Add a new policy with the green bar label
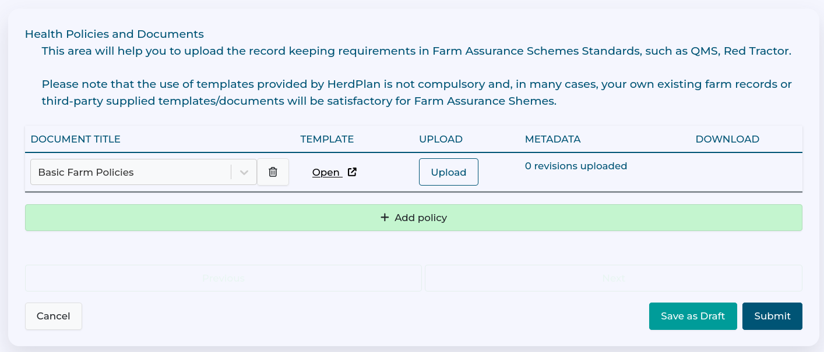Image resolution: width=824 pixels, height=352 pixels. pyautogui.click(x=420, y=218)
